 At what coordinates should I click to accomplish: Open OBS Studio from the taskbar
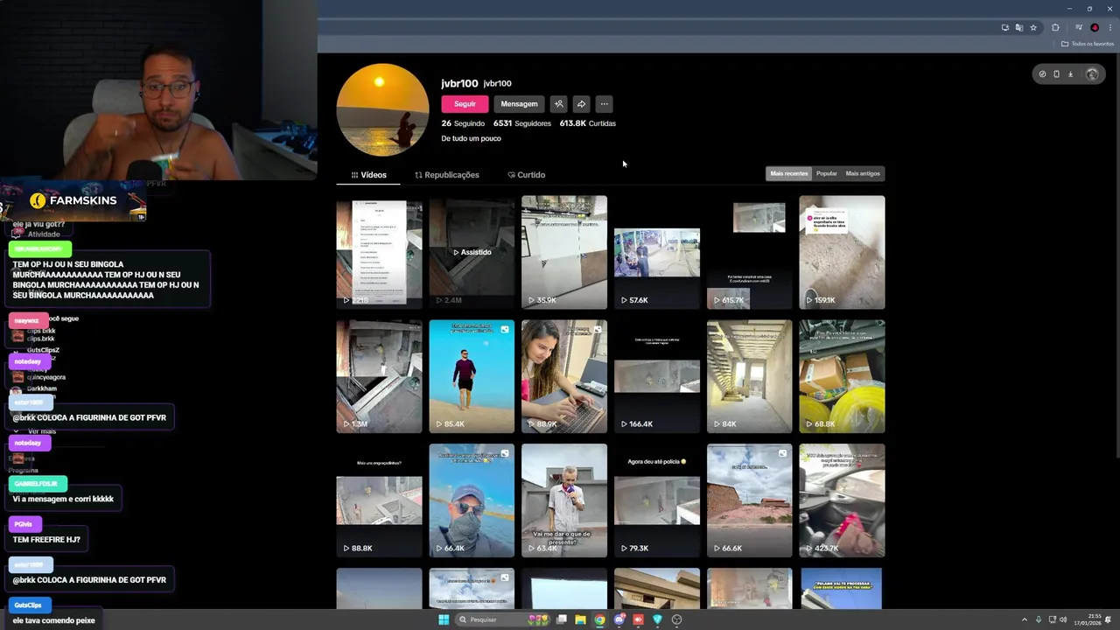click(x=676, y=619)
